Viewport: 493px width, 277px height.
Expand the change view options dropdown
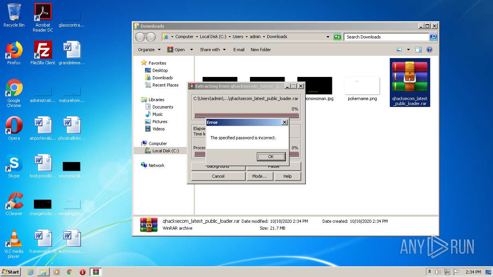408,50
